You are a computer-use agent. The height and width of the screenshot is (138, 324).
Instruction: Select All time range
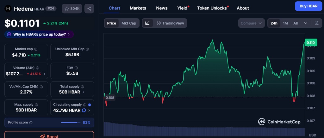click(x=296, y=23)
